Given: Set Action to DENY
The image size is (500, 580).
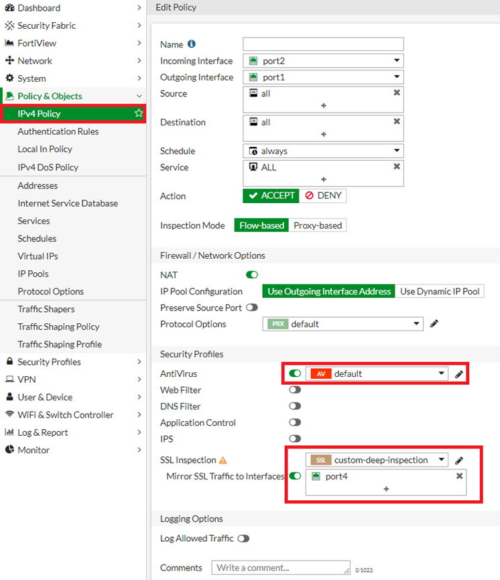Looking at the screenshot, I should (323, 196).
